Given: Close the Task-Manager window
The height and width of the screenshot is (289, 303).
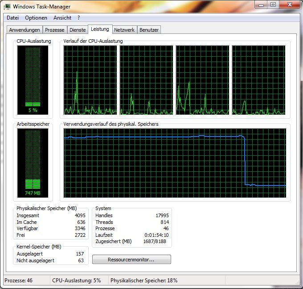Looking at the screenshot, I should coord(290,4).
